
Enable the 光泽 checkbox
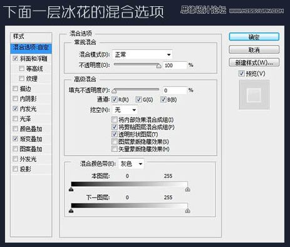tap(15, 119)
